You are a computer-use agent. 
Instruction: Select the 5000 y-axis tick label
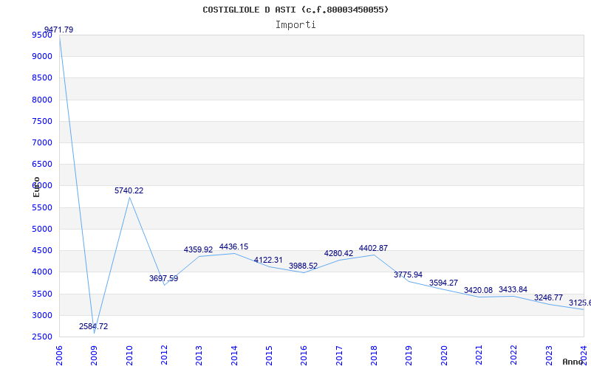[42, 229]
